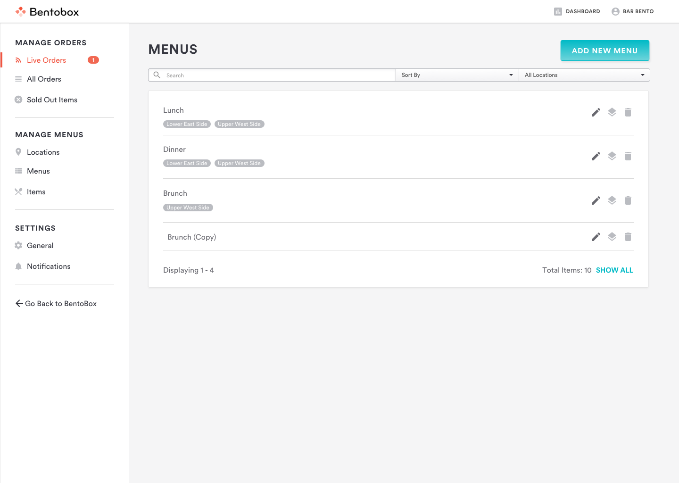This screenshot has height=483, width=679.
Task: Open Notifications settings
Action: tap(49, 266)
